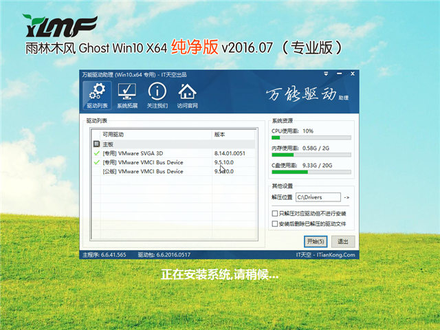Image resolution: width=440 pixels, height=330 pixels.
Task: Click the CPU使用率 progress bar
Action: pos(311,137)
